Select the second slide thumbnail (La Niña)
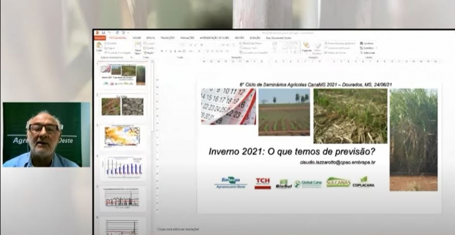The width and height of the screenshot is (455, 235). [x=122, y=106]
